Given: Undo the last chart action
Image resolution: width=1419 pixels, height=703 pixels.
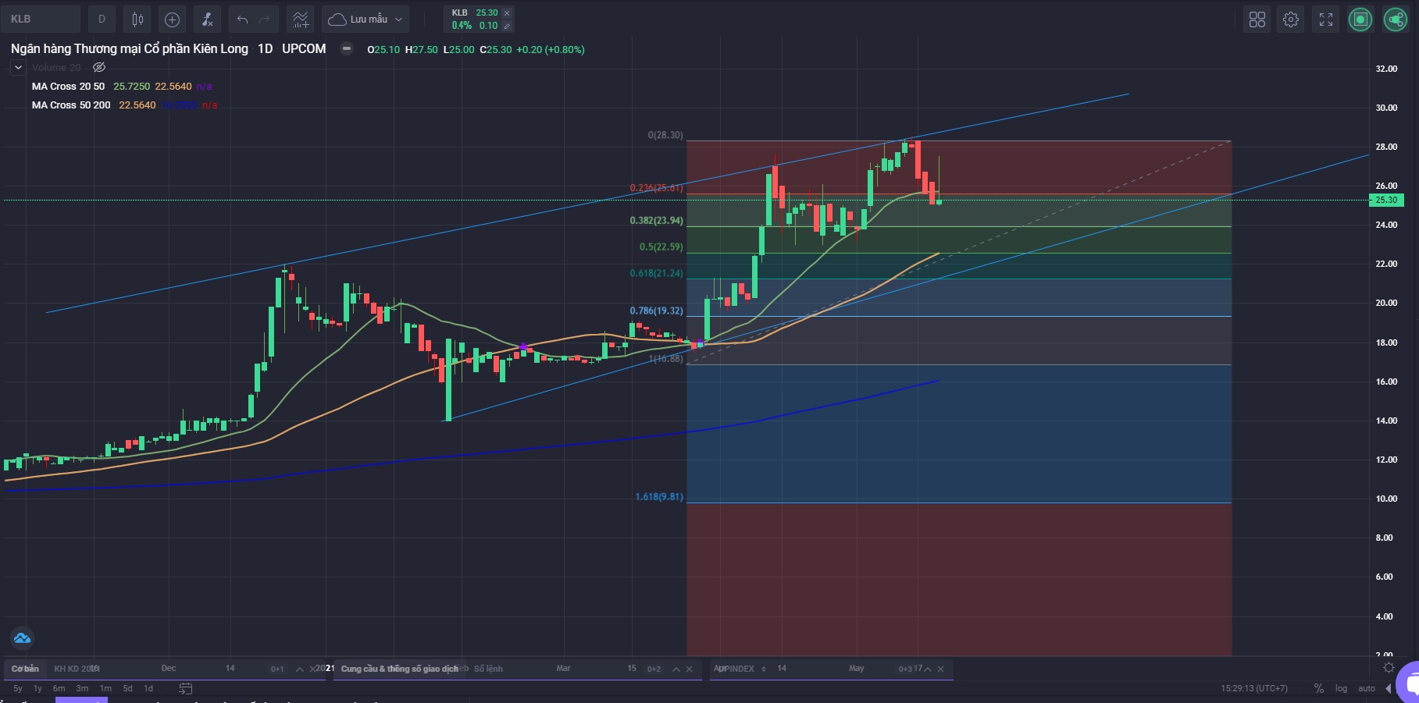Looking at the screenshot, I should [x=242, y=20].
